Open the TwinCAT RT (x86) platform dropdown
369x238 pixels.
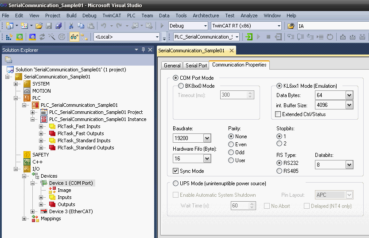[279, 26]
